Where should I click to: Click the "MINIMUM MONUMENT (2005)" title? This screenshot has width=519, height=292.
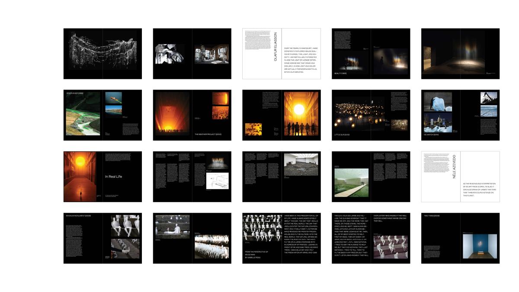click(x=79, y=215)
